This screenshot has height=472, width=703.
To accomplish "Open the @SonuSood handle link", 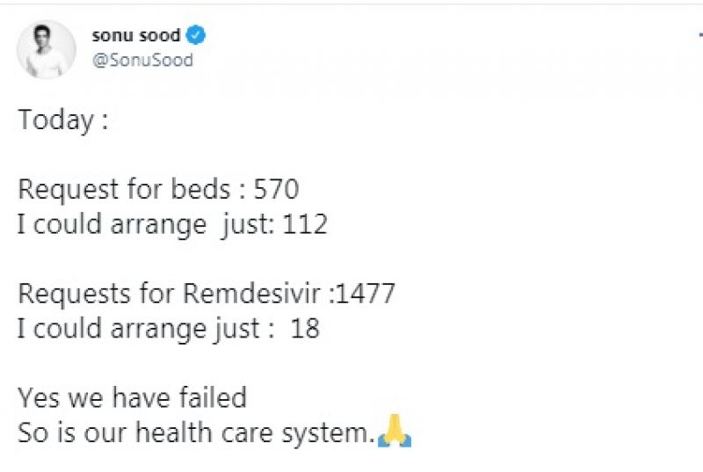I will (x=141, y=61).
